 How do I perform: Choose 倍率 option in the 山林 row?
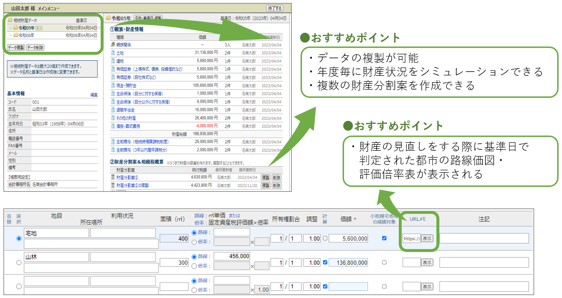click(x=194, y=266)
